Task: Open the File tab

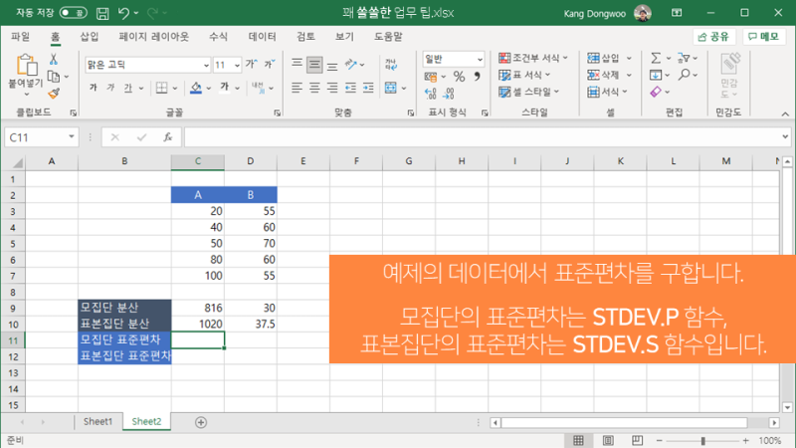Action: point(20,37)
